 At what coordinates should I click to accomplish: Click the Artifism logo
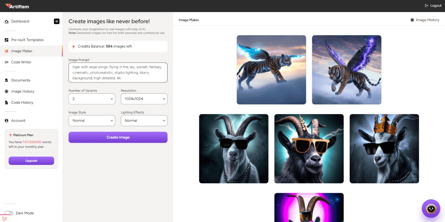17,6
